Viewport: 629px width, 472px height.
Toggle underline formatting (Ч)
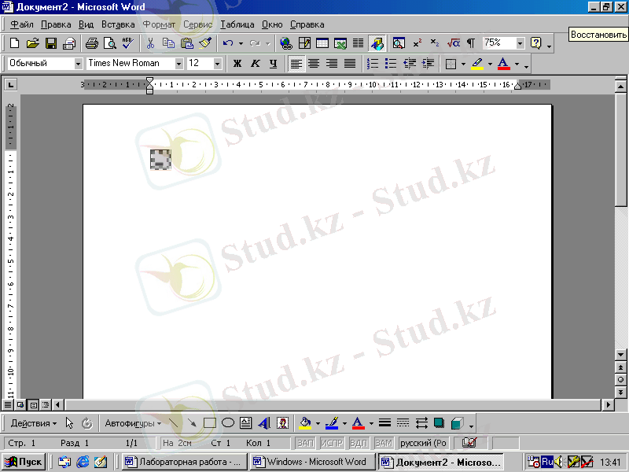click(273, 64)
